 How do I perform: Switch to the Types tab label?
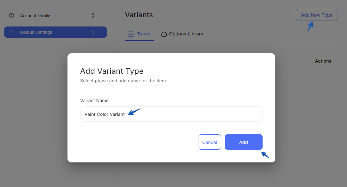click(144, 34)
